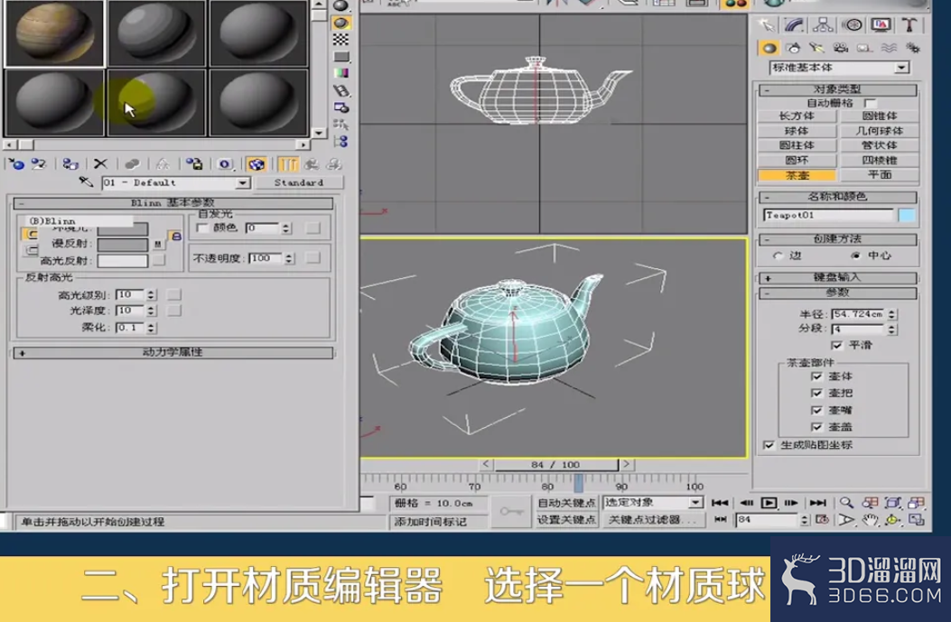
Task: Click the Put to Library icon
Action: point(194,164)
